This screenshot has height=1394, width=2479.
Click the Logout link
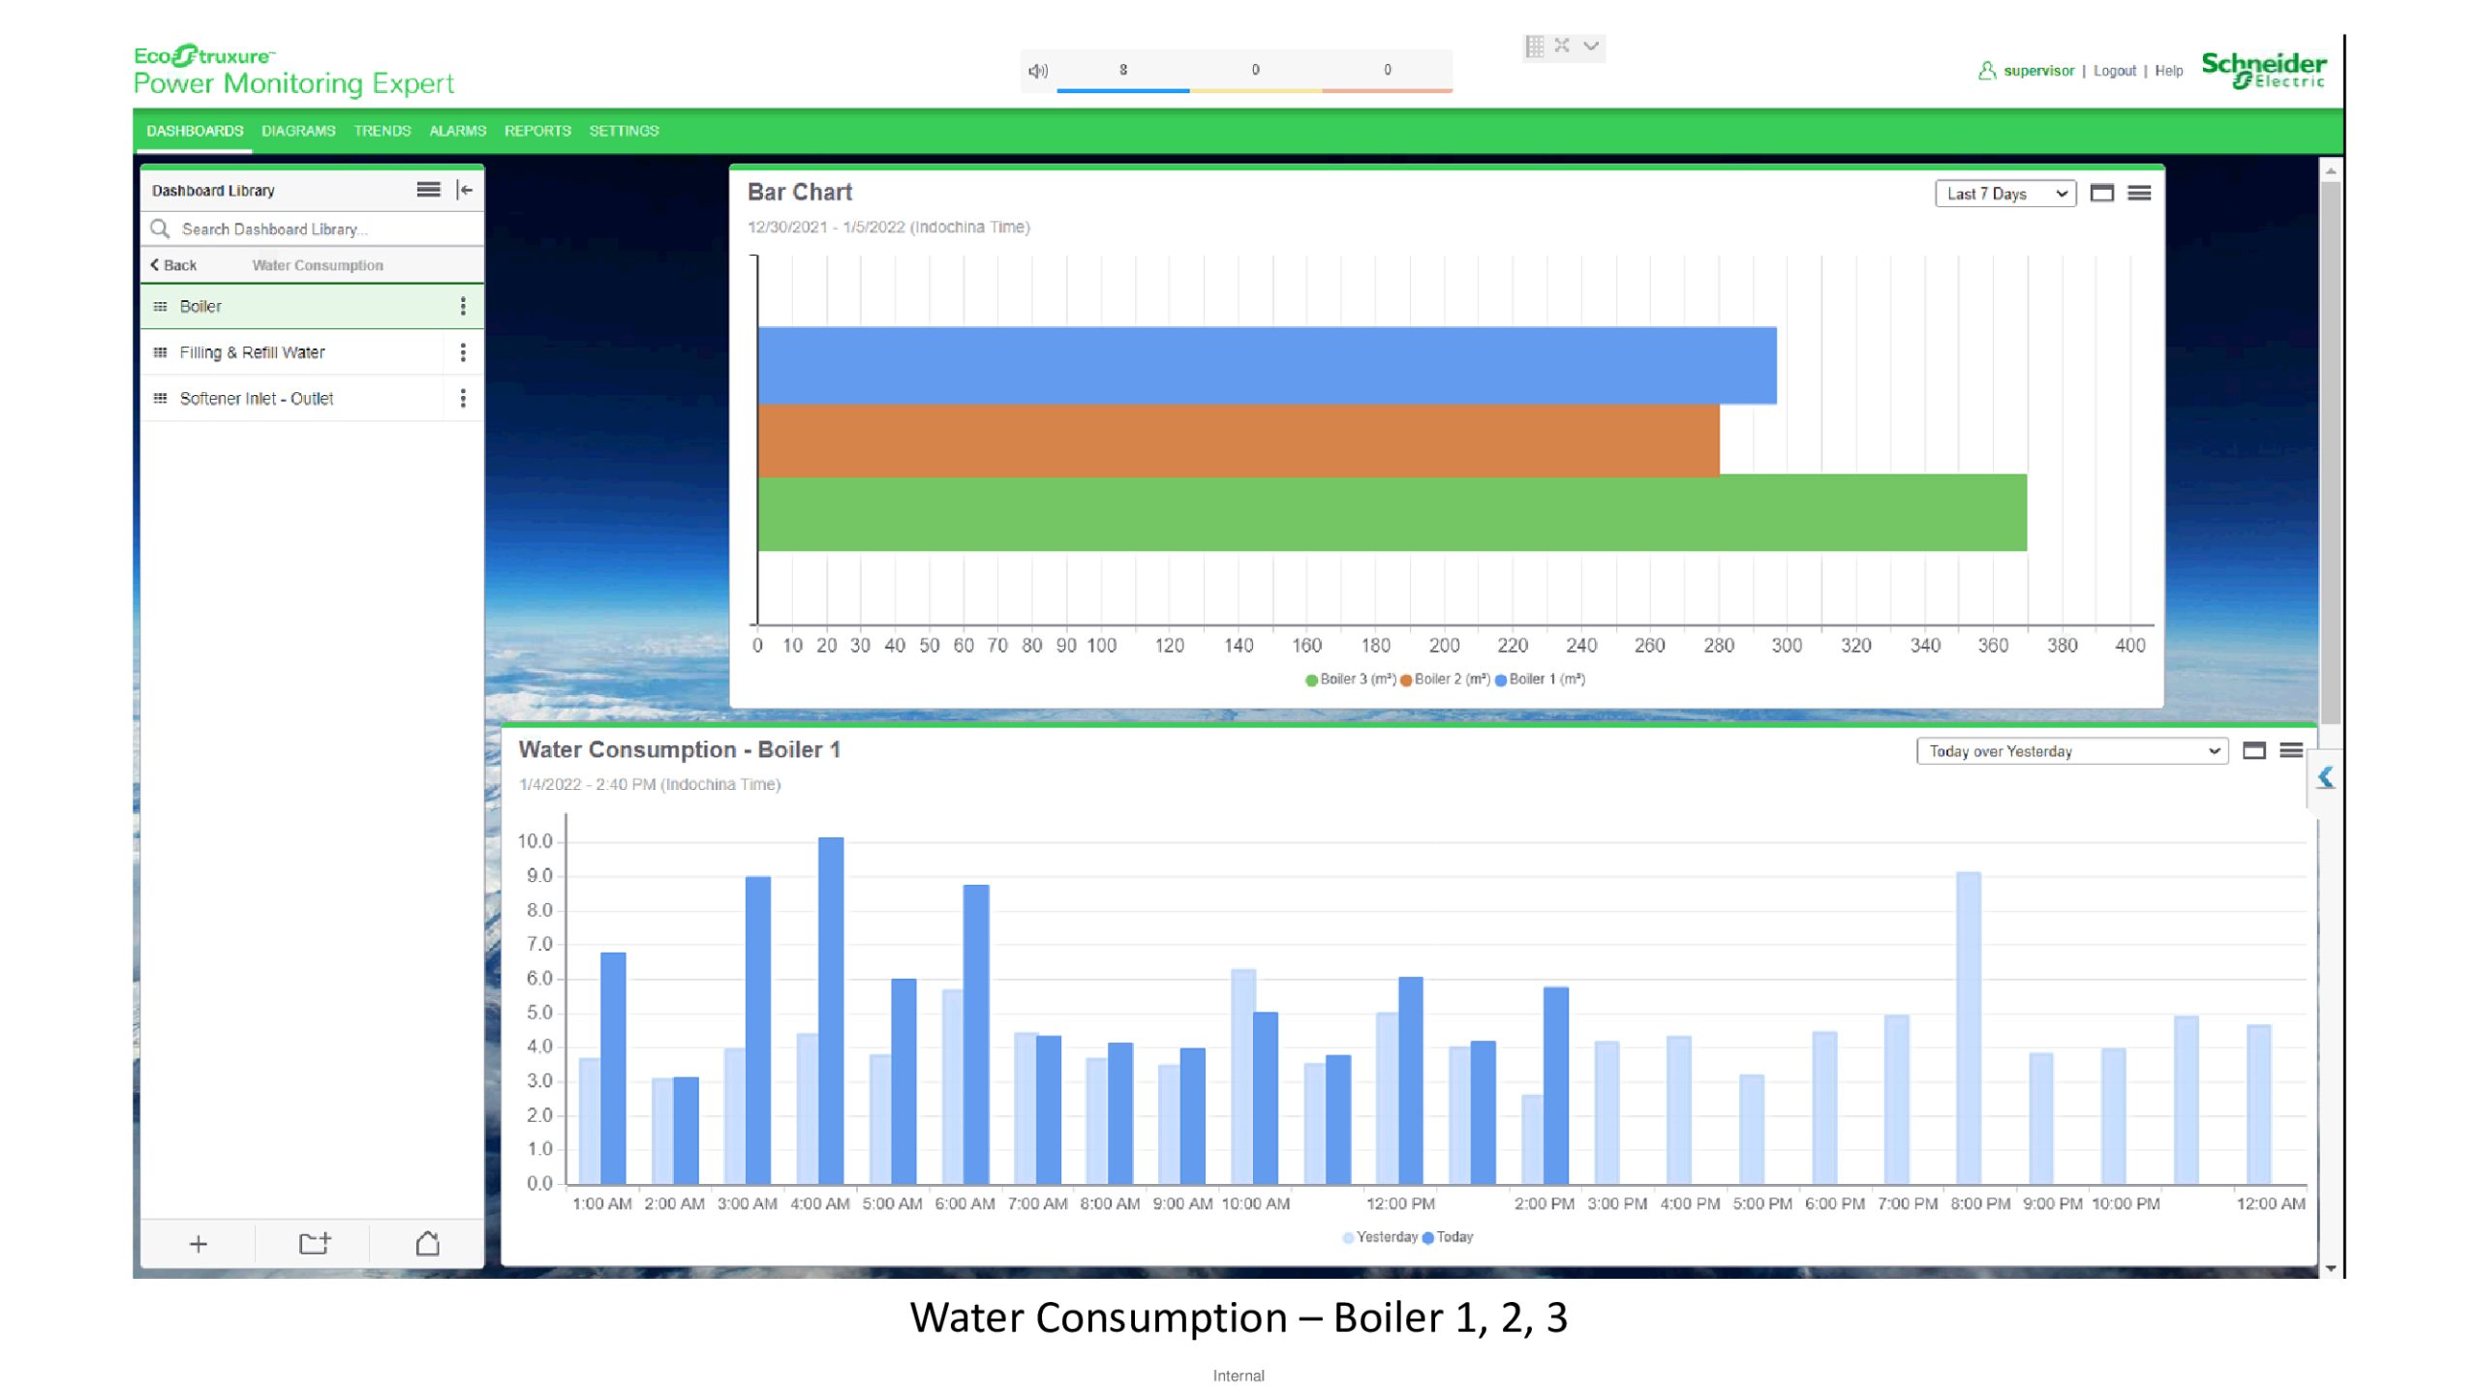(x=2114, y=71)
